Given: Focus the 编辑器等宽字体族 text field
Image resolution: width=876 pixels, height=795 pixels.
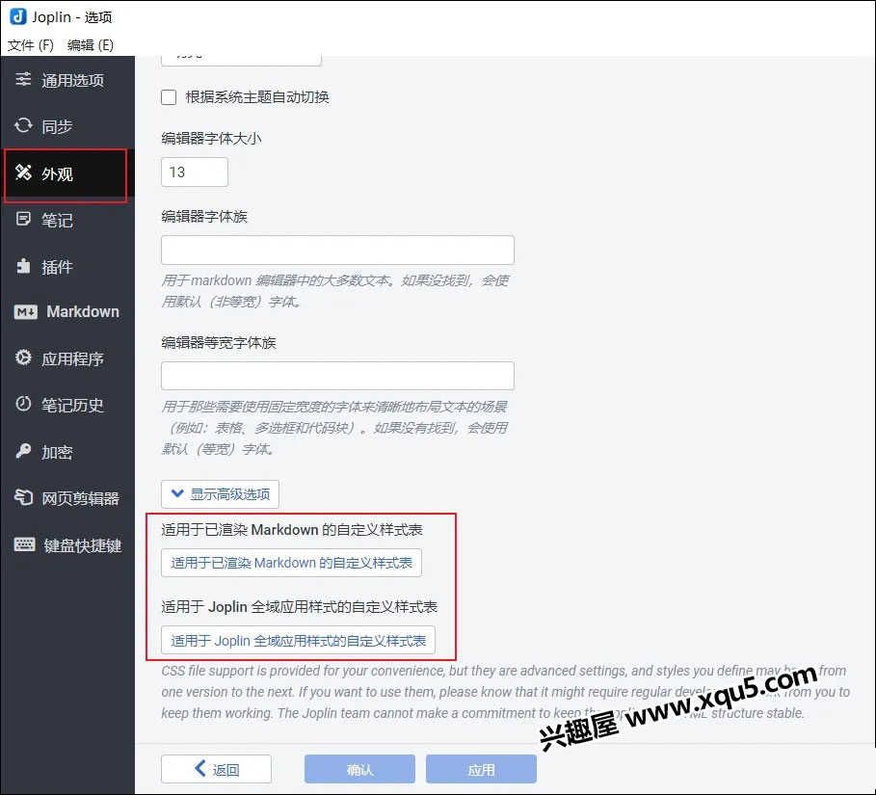Looking at the screenshot, I should click(x=337, y=376).
